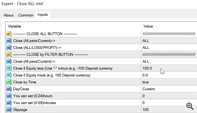The width and height of the screenshot is (197, 113).
Task: Toggle the Close by Time true value
Action: coord(146,82)
